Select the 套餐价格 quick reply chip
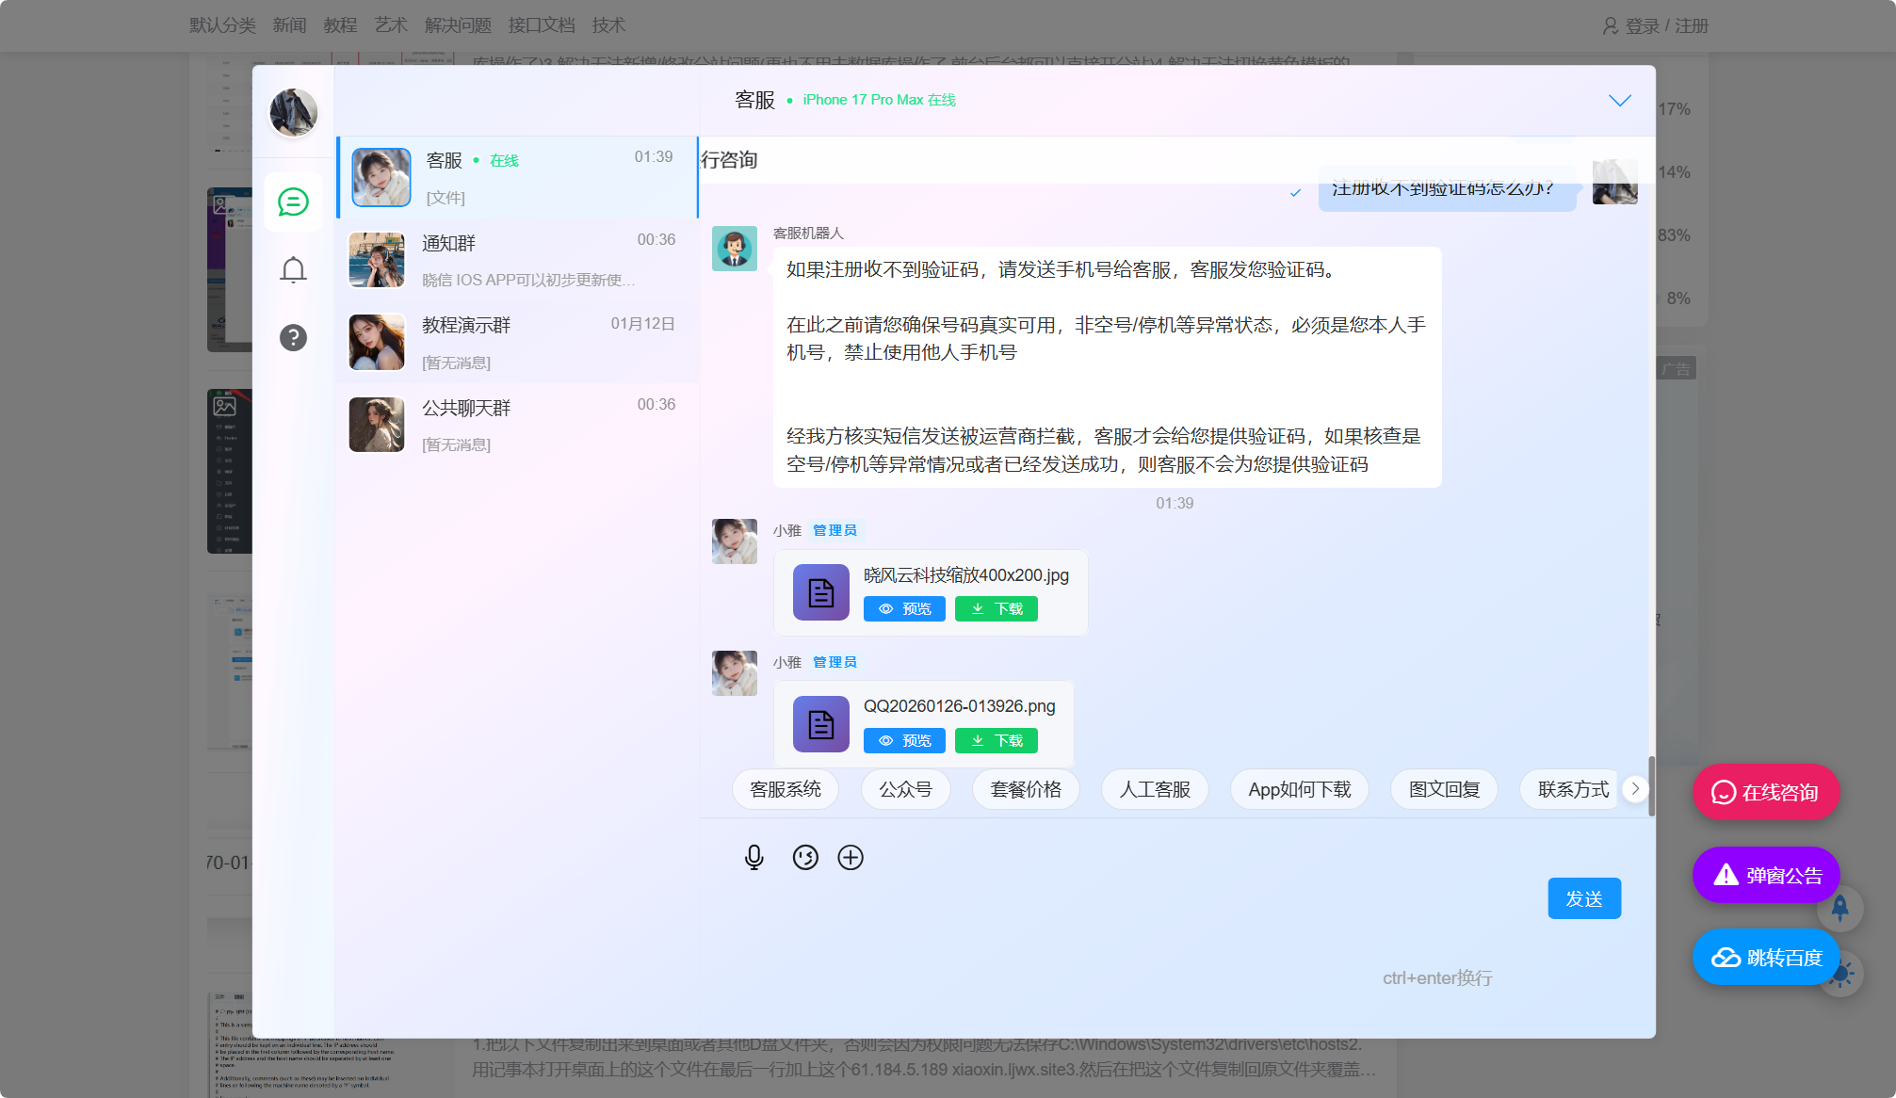1896x1098 pixels. pyautogui.click(x=1025, y=789)
